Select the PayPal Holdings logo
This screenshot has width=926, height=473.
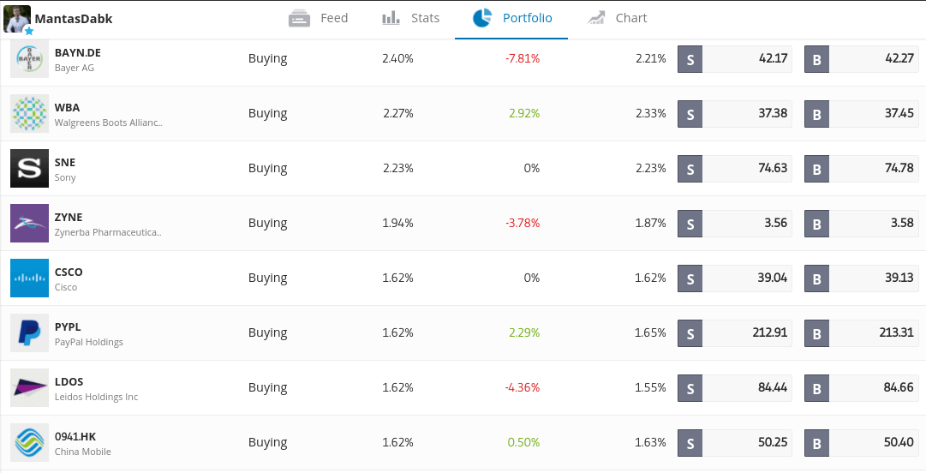(29, 333)
